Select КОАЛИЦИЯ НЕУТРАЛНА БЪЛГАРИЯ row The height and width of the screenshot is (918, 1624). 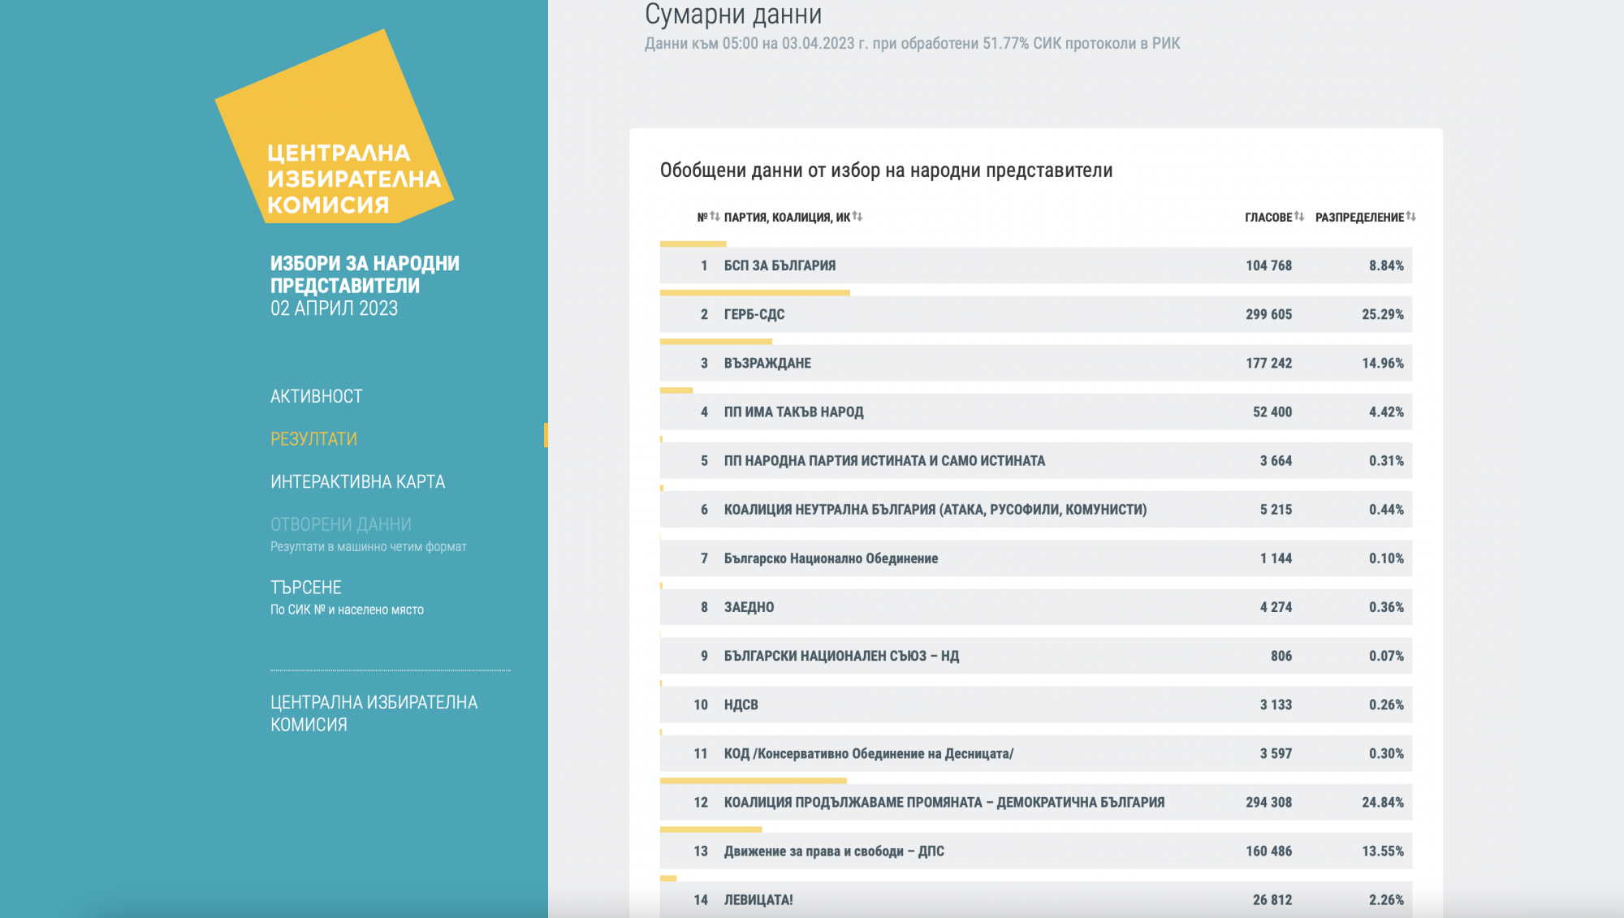pos(1035,509)
